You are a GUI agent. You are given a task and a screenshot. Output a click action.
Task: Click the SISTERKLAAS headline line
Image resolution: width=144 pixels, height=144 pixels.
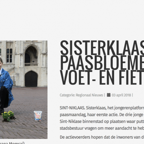102,48
